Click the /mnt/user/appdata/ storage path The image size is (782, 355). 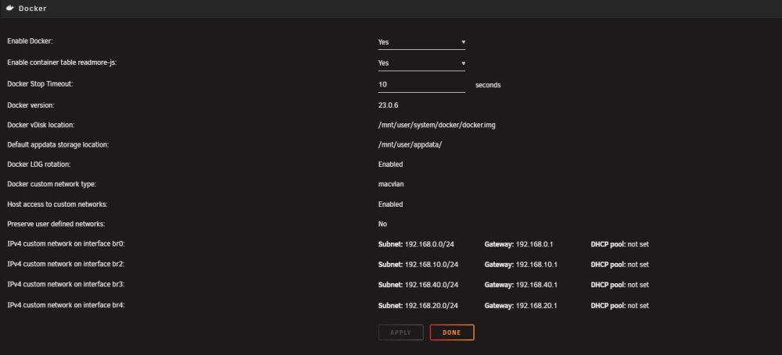(x=410, y=144)
